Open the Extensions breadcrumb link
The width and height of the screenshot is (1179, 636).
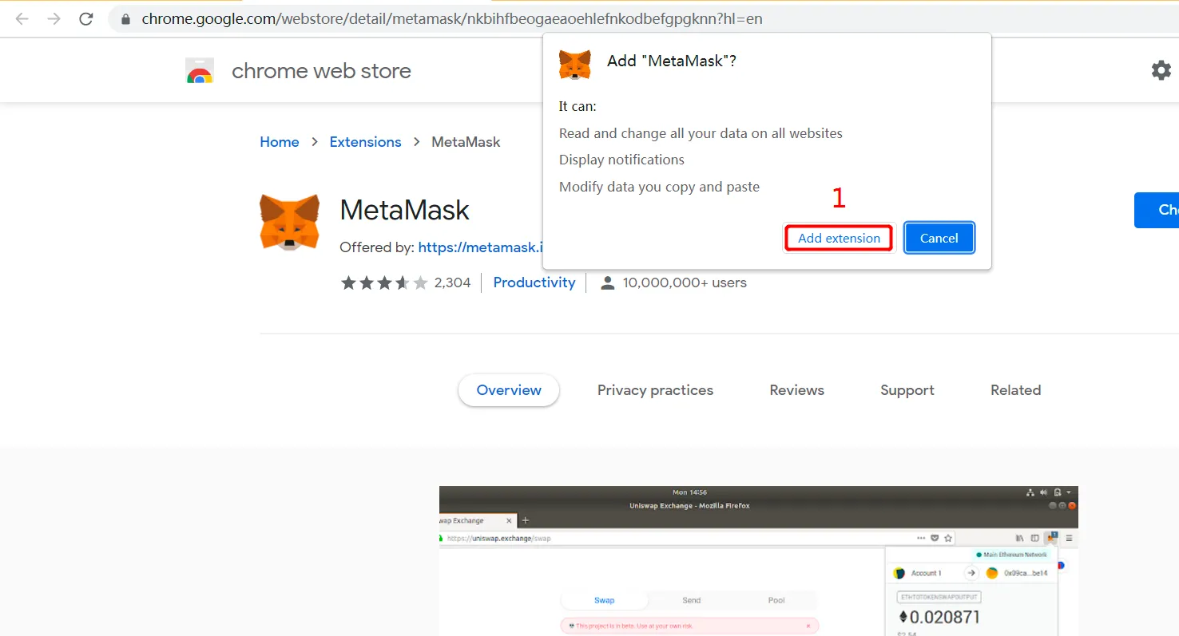[x=365, y=142]
